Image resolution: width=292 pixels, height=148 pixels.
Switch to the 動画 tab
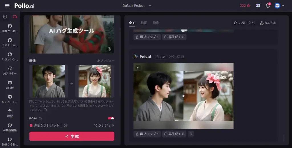144,23
